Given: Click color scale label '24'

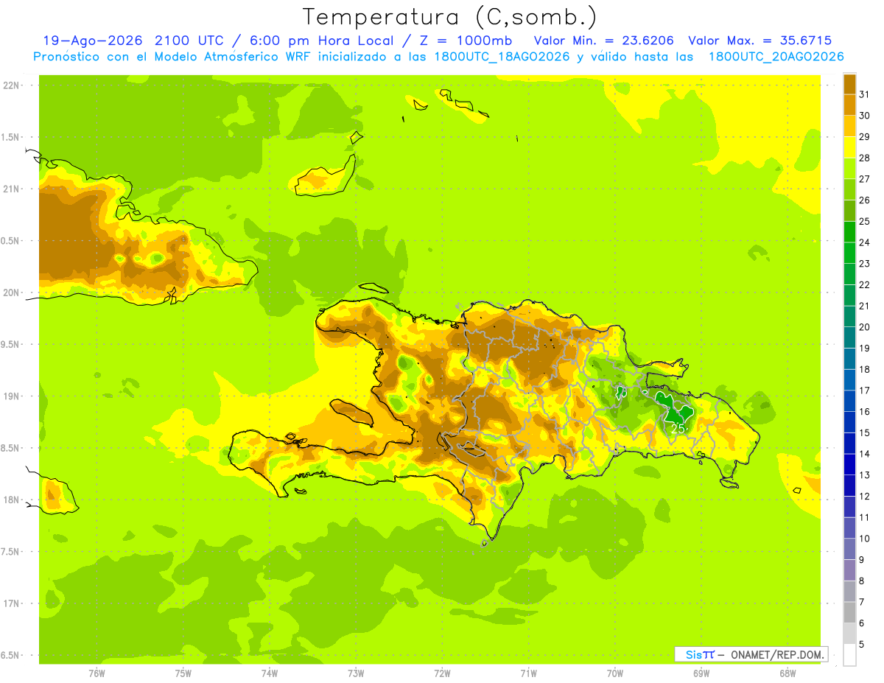Looking at the screenshot, I should point(864,242).
